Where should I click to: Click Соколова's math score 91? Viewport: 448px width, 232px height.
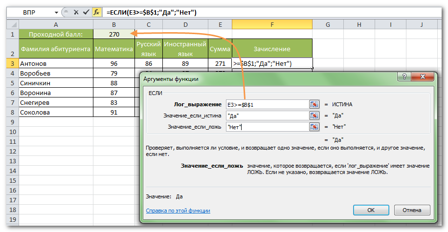pyautogui.click(x=114, y=112)
